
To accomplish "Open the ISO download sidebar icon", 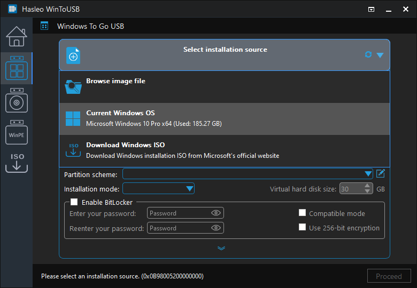I will tap(17, 163).
